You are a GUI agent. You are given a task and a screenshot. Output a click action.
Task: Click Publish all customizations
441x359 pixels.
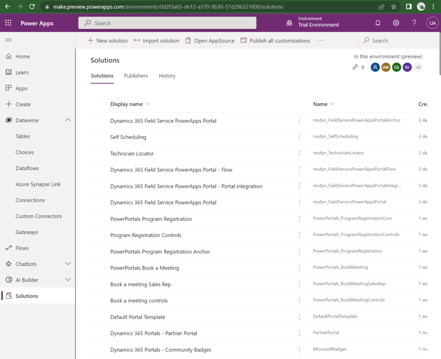tap(275, 40)
